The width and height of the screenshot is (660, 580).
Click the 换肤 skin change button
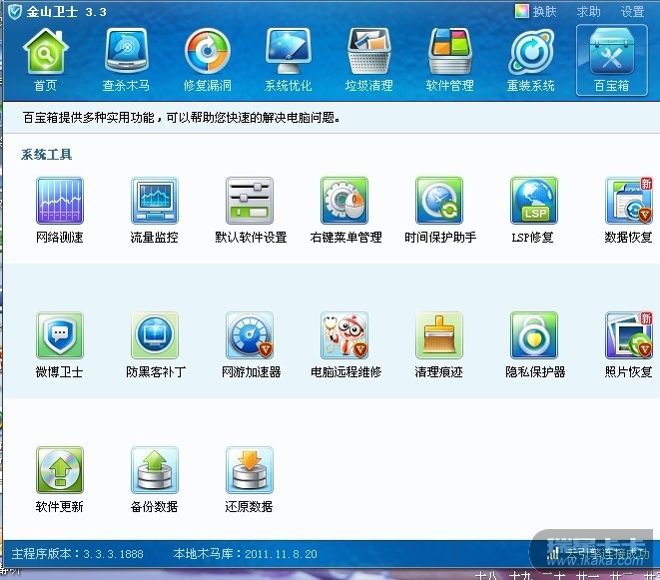point(544,11)
